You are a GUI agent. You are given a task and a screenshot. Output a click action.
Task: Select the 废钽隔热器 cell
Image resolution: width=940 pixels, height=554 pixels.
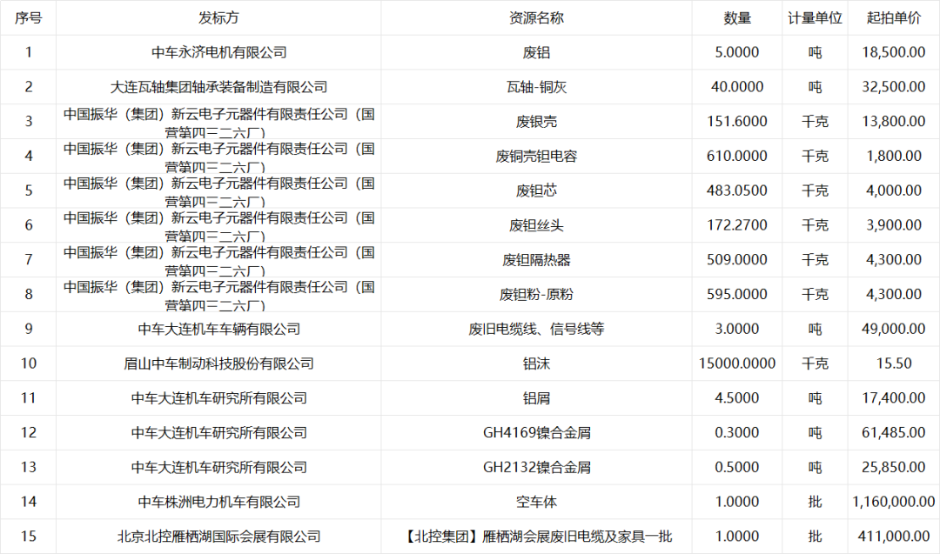click(536, 260)
